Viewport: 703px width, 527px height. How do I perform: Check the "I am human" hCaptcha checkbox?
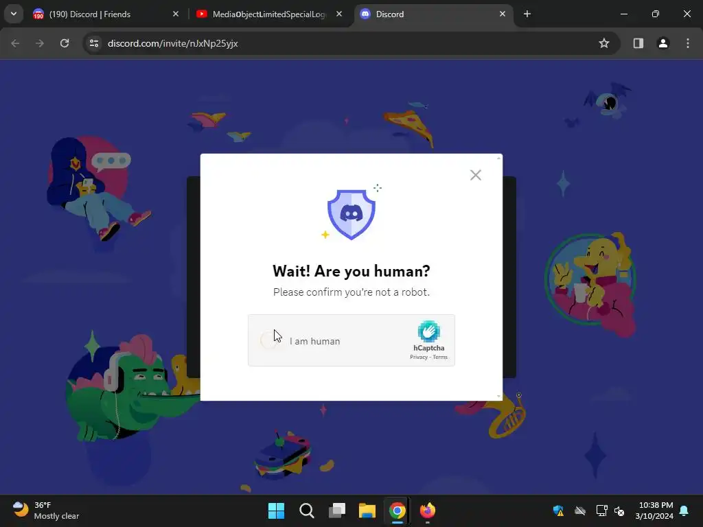(269, 340)
